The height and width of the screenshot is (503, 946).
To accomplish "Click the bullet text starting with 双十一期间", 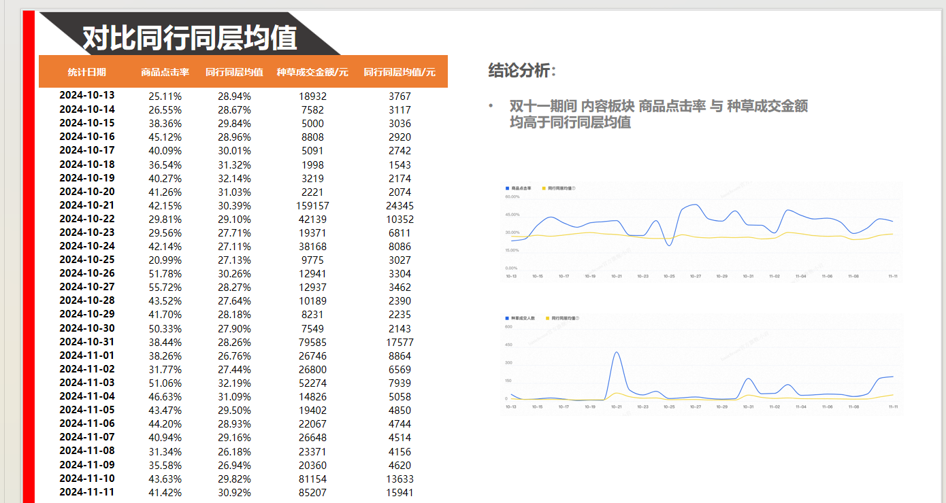I will (659, 106).
